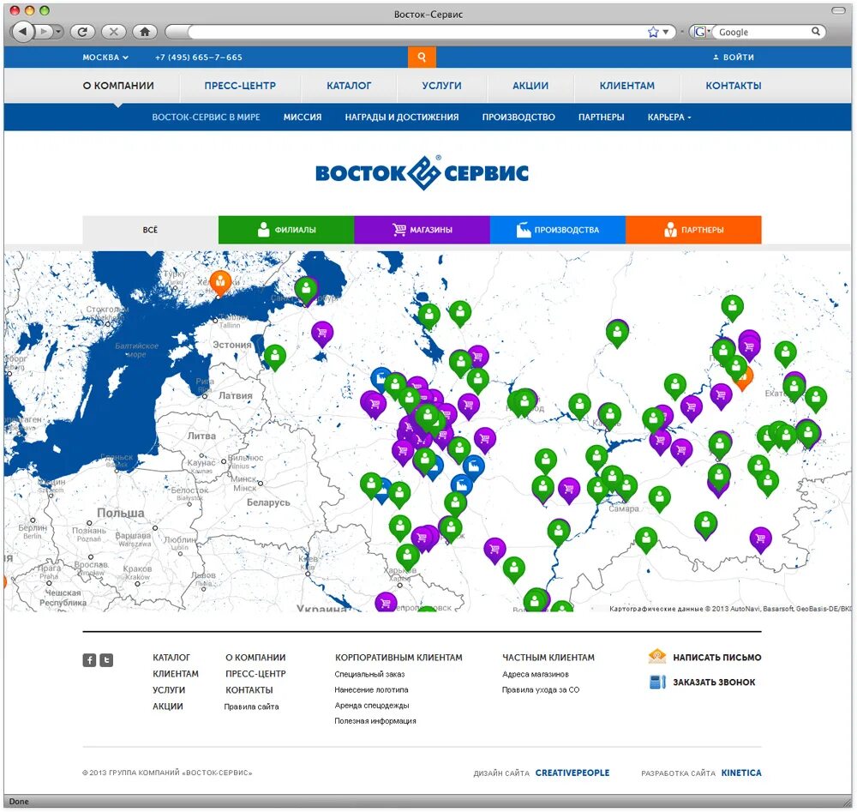
Task: Click the browser back arrow button
Action: (x=22, y=31)
